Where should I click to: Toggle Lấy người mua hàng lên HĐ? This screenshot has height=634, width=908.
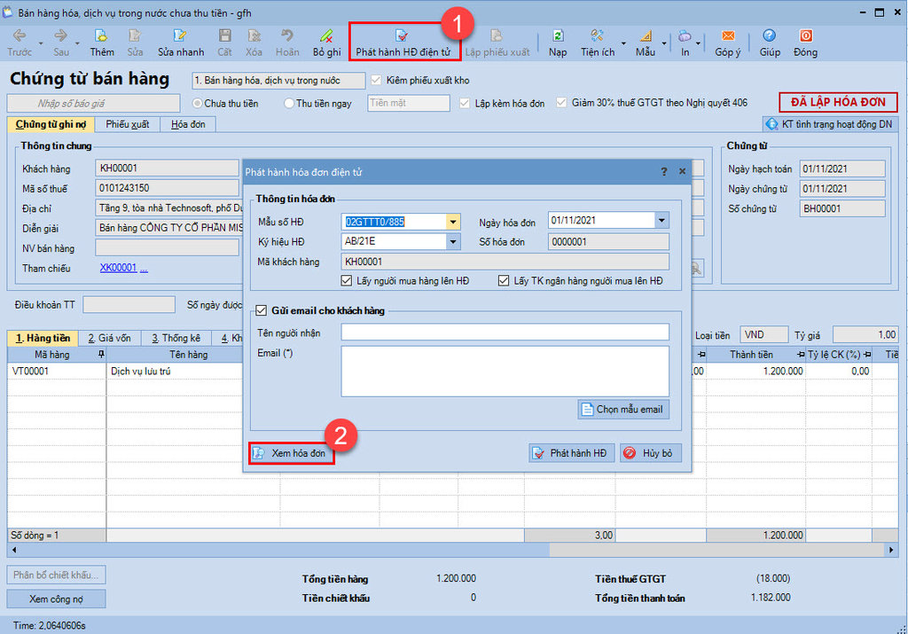(x=347, y=281)
